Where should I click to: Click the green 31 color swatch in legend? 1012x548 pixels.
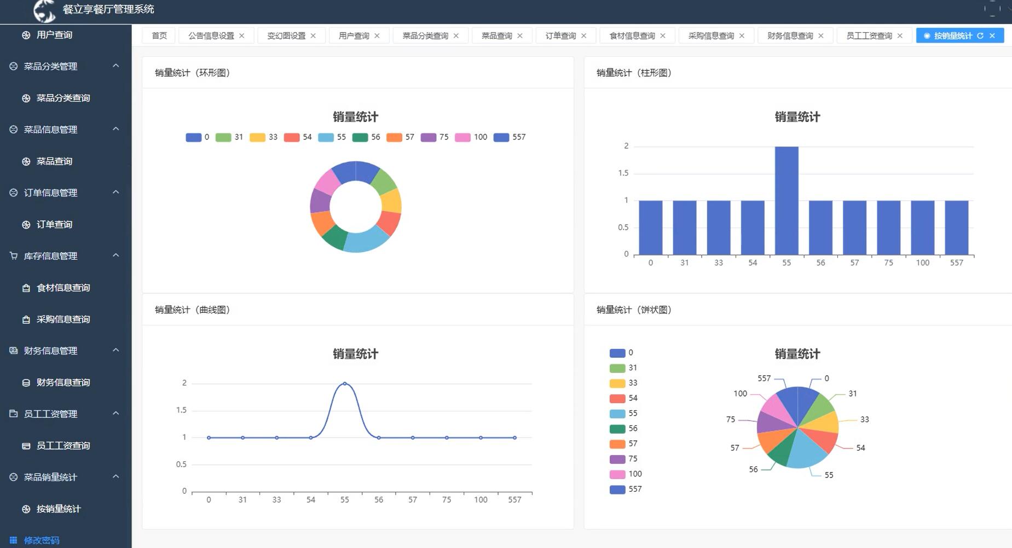coord(223,137)
